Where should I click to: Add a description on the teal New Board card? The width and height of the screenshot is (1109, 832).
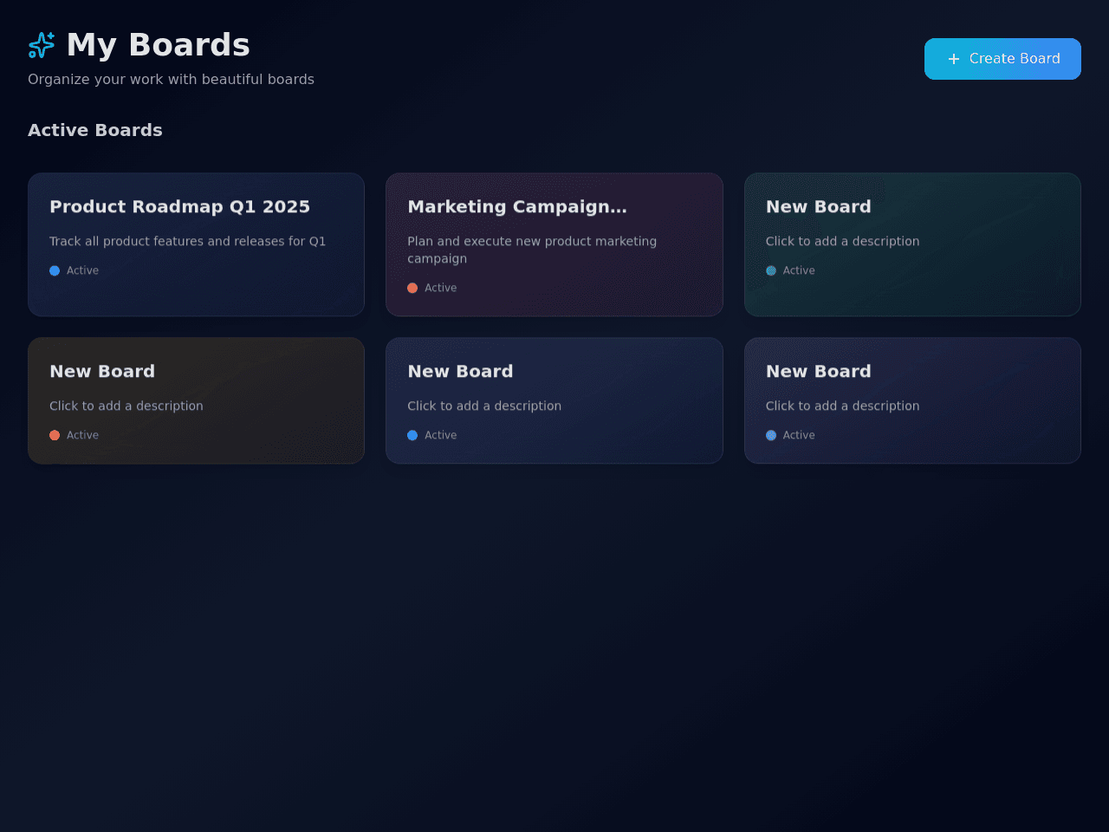pos(842,241)
